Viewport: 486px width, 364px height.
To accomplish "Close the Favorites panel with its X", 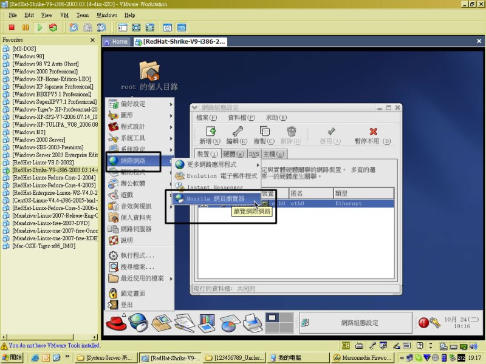I will pos(92,40).
